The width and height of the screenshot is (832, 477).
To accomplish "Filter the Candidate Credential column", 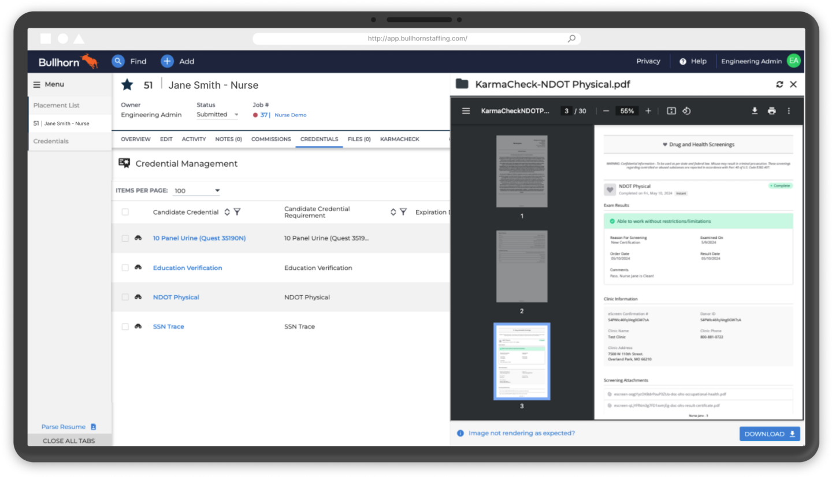I will click(x=237, y=212).
